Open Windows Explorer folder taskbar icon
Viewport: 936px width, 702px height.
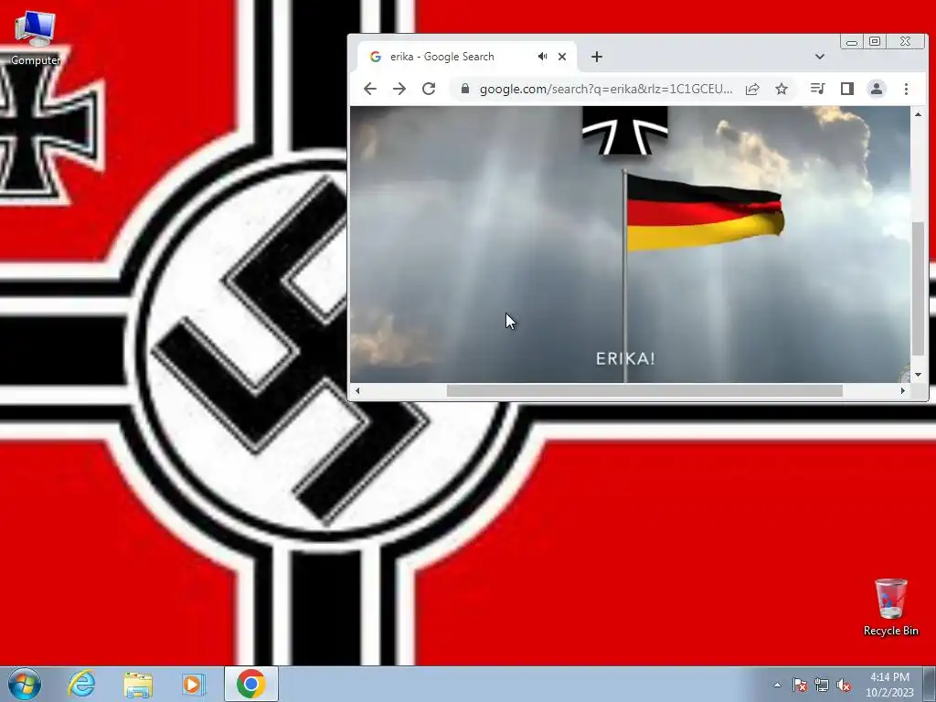pyautogui.click(x=138, y=684)
